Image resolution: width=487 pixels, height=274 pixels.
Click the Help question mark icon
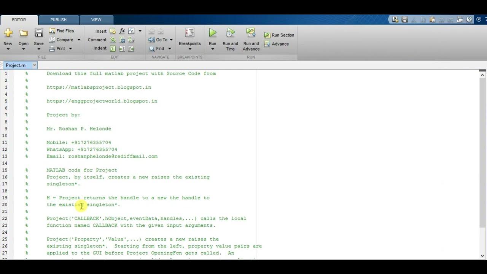[469, 19]
